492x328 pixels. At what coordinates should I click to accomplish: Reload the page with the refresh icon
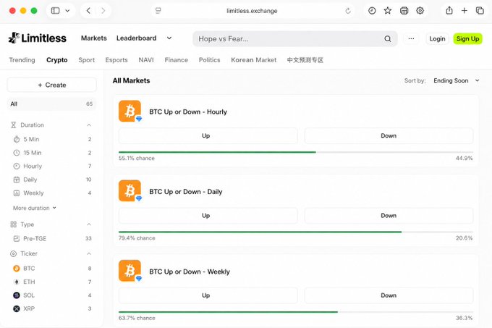[x=348, y=11]
